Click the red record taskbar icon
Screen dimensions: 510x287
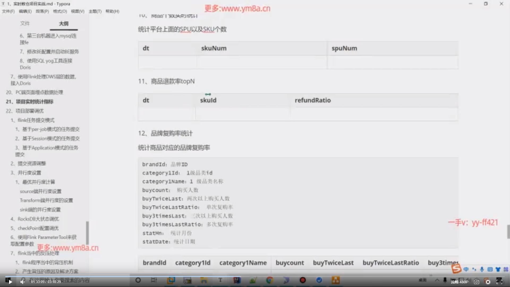303,280
